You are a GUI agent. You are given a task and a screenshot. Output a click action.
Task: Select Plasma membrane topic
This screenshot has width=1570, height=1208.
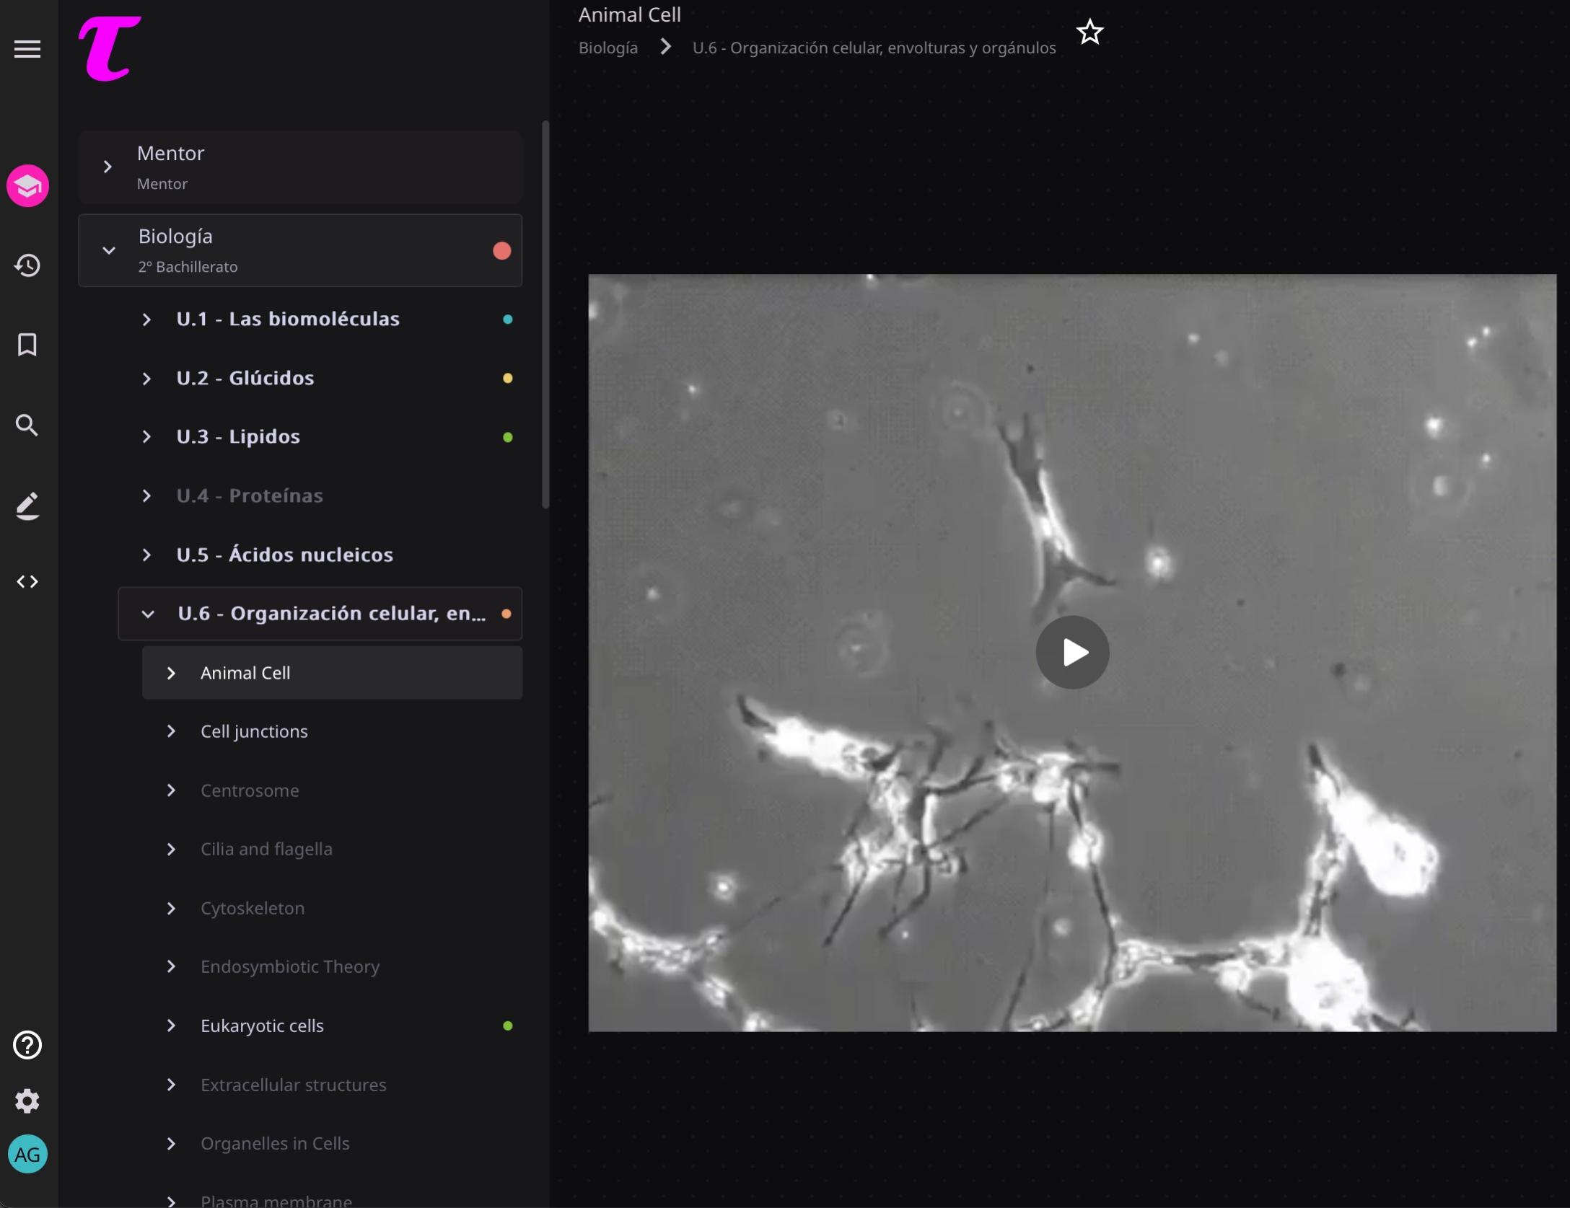276,1200
